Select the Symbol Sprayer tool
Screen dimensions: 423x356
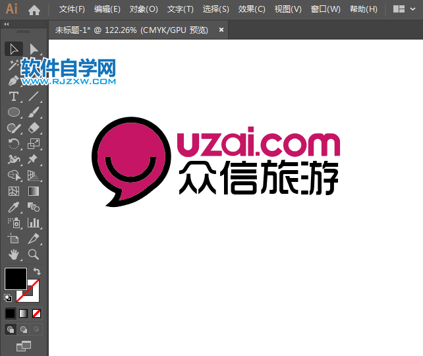point(13,223)
